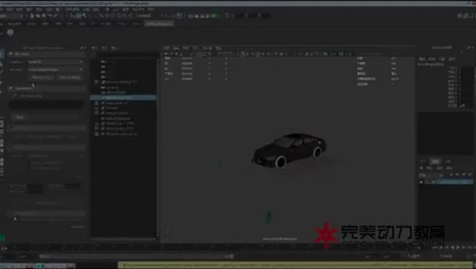Click the green render icon in top status line
476x269 pixels.
[214, 15]
